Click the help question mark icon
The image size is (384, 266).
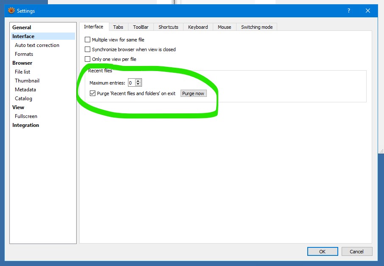[349, 11]
